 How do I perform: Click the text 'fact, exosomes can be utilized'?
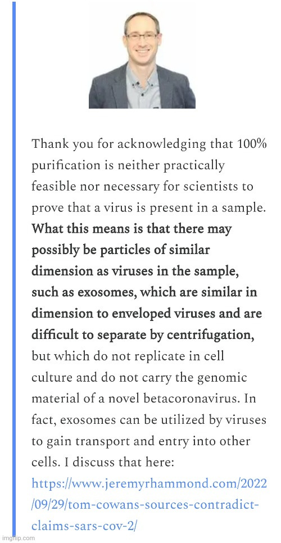(124, 420)
